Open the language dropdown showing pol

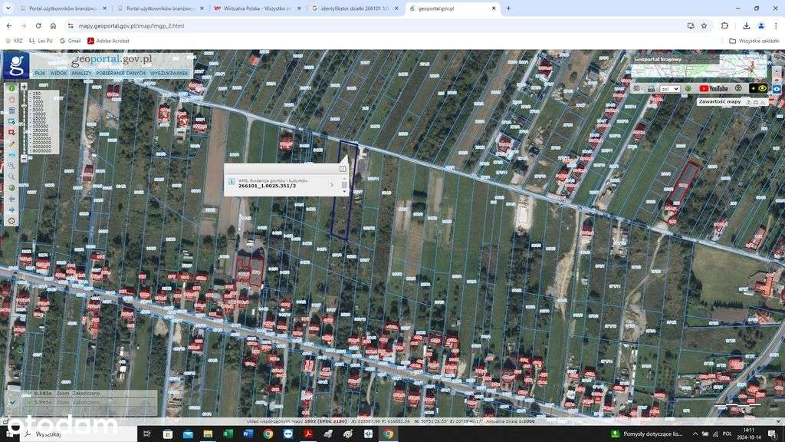pyautogui.click(x=670, y=89)
